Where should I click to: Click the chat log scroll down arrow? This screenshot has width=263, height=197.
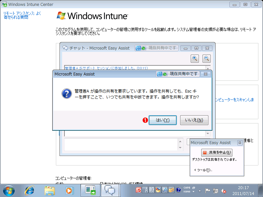pyautogui.click(x=208, y=134)
